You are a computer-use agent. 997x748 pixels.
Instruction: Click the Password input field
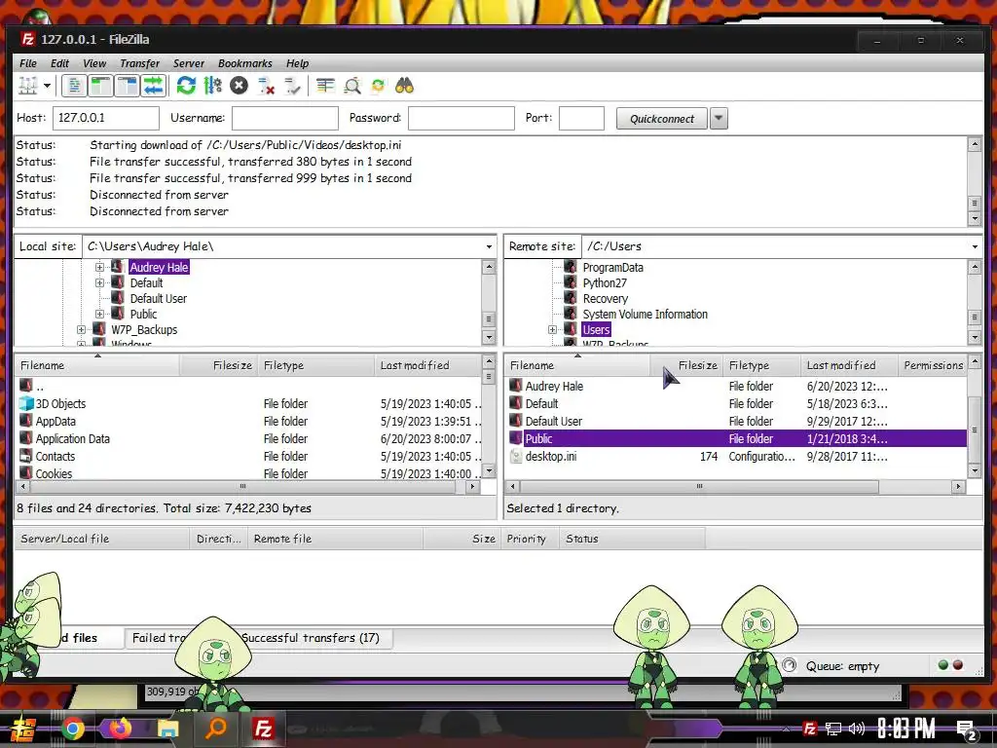pos(461,118)
